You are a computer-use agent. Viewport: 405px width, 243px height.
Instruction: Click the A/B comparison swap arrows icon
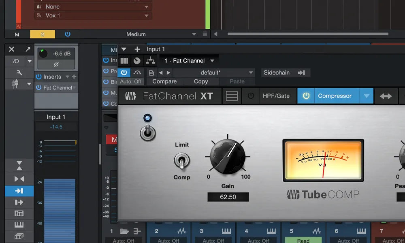[386, 96]
